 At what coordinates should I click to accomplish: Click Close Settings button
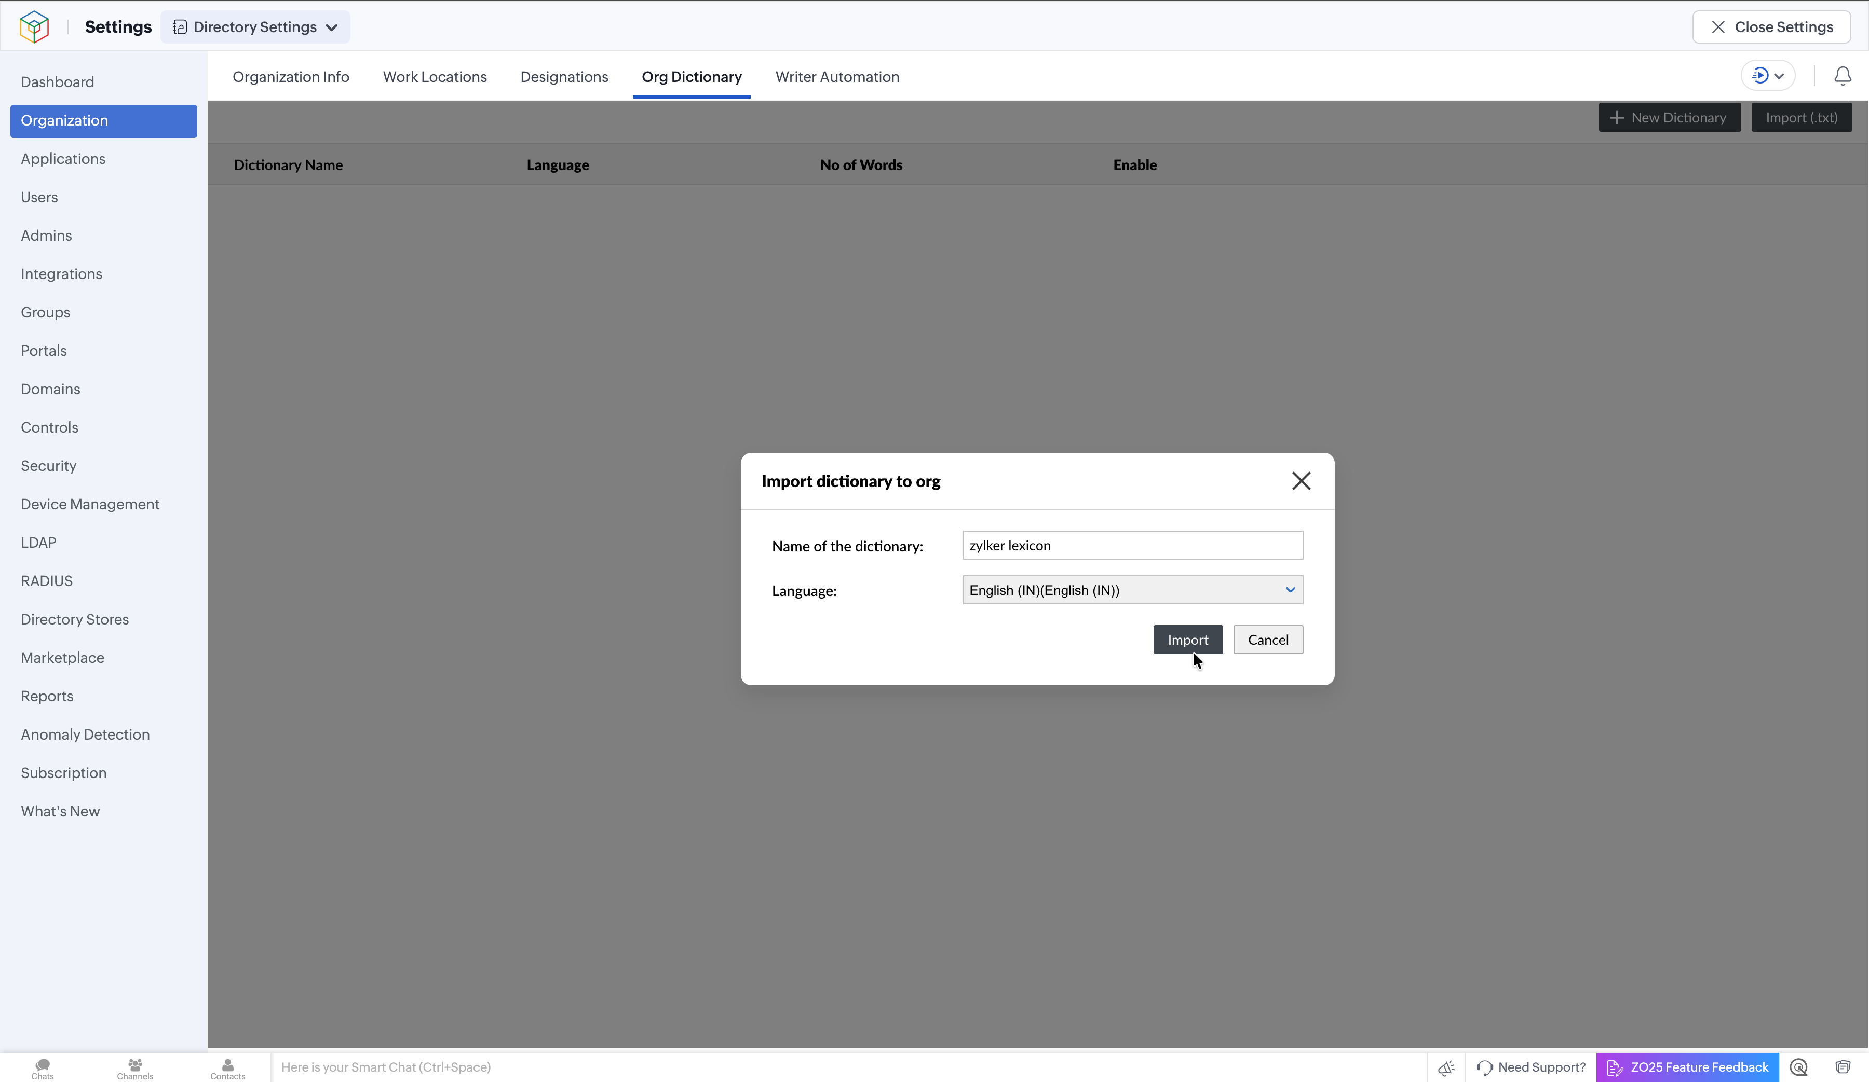[1771, 26]
